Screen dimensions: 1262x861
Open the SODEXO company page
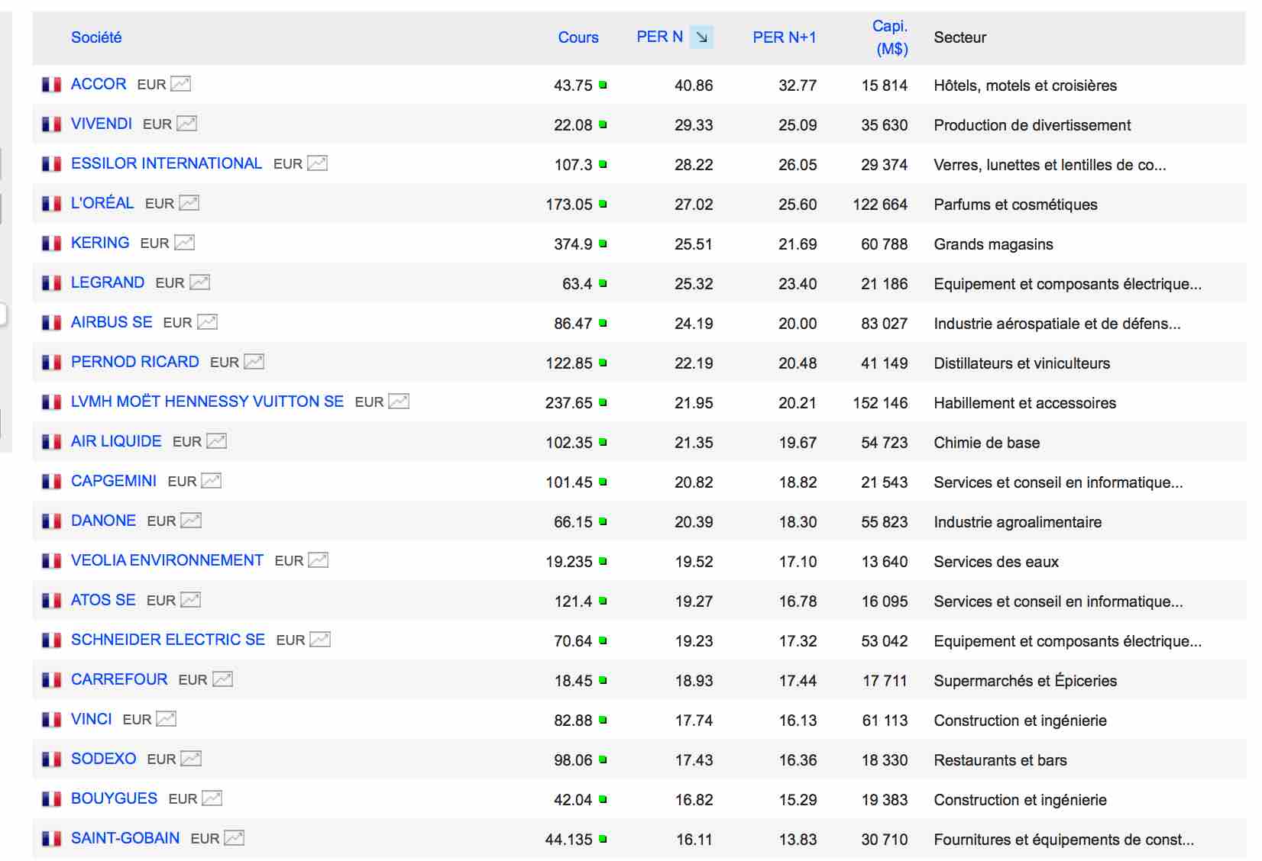[x=104, y=759]
